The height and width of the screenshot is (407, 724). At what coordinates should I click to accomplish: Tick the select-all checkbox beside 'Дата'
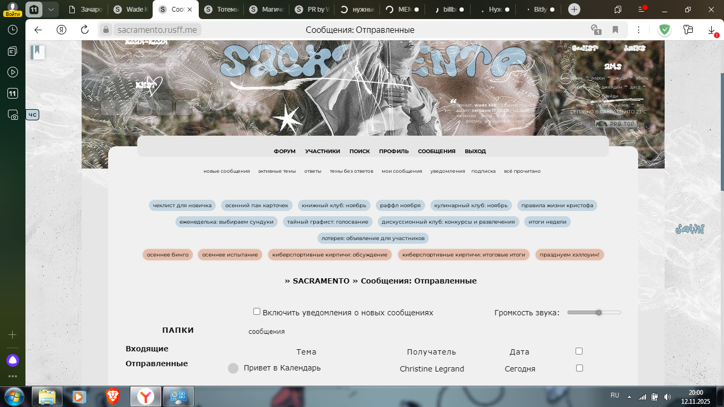(x=579, y=351)
